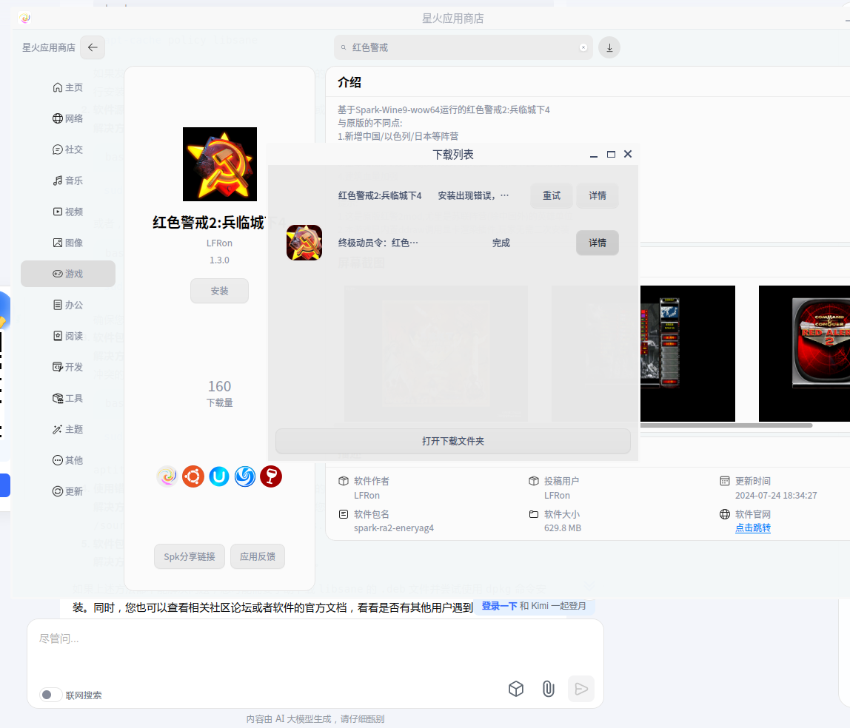
Task: Click the back arrow button in Spark Store
Action: click(93, 47)
